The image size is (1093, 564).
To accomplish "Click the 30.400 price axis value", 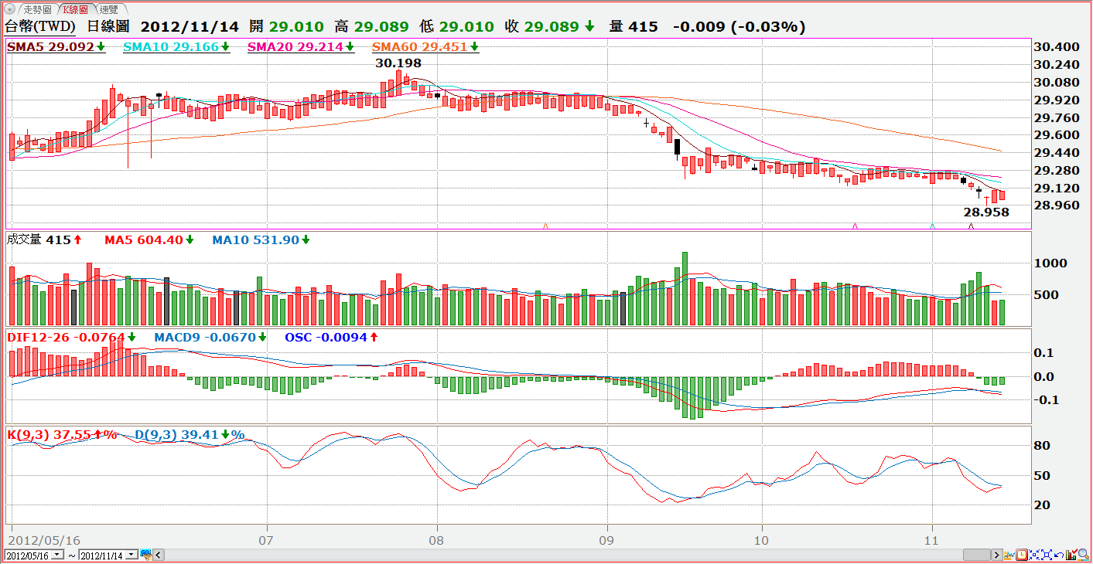I will point(1057,47).
